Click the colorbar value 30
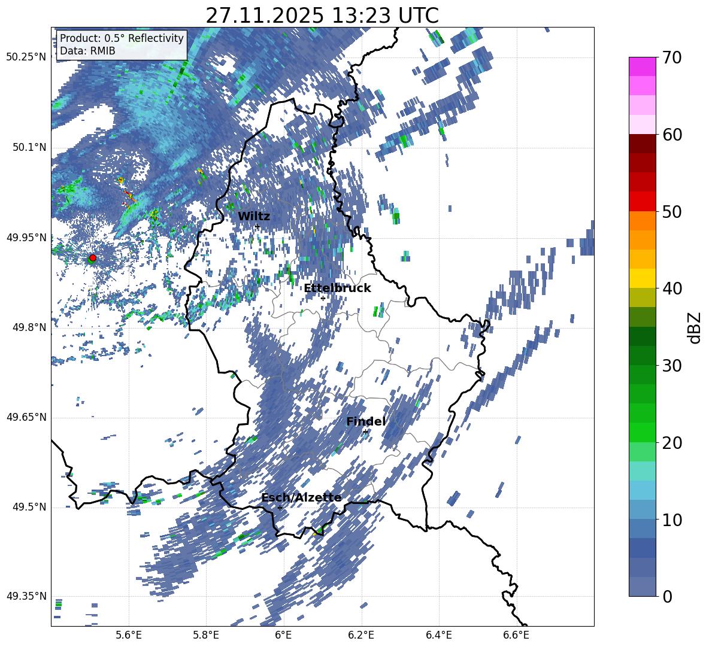The image size is (709, 647). pos(672,366)
